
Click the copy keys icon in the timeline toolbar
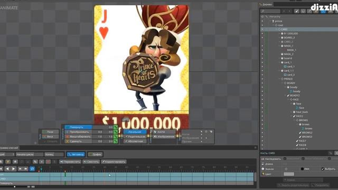pos(35,161)
